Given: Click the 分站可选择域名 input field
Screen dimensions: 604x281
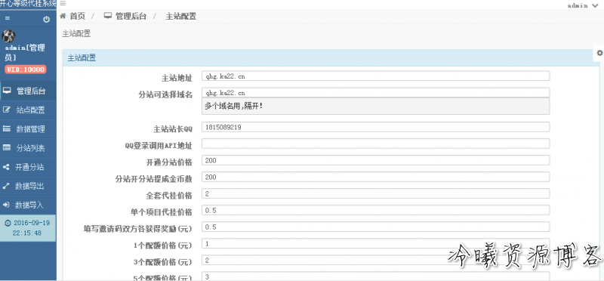Looking at the screenshot, I should click(375, 92).
